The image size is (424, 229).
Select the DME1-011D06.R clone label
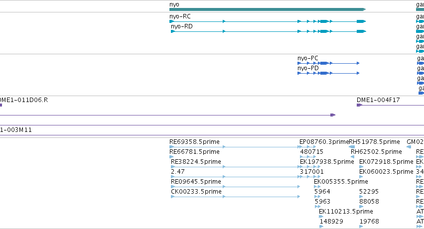tap(24, 100)
